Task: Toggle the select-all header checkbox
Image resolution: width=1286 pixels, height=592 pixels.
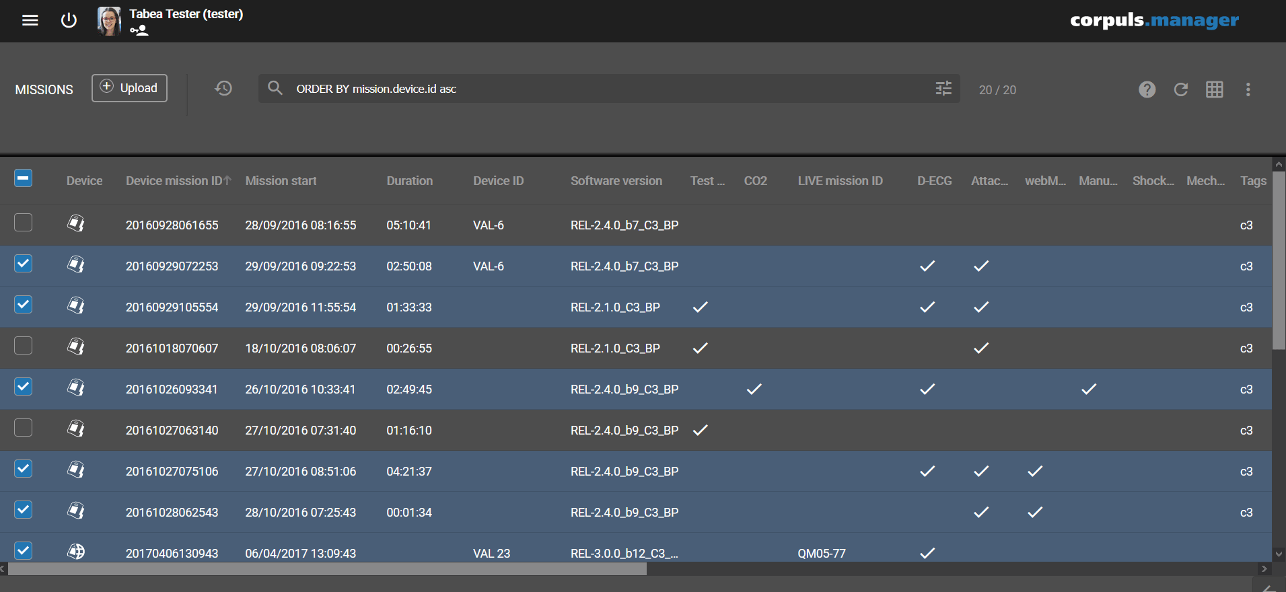Action: (24, 178)
